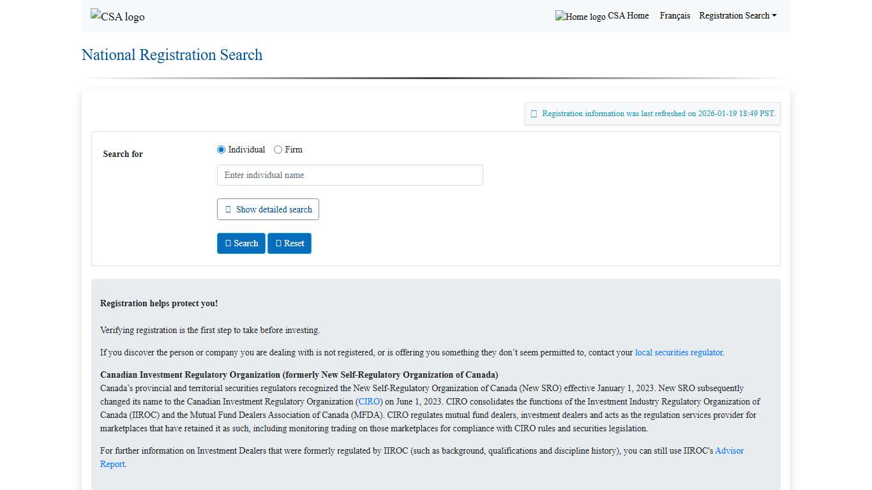Click the icon inside the Reset button

(278, 243)
